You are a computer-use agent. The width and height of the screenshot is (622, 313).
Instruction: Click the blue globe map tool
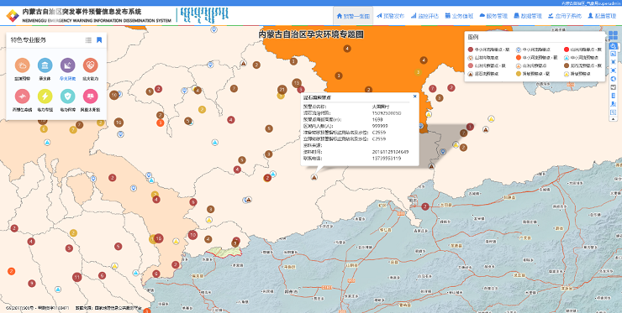(614, 78)
